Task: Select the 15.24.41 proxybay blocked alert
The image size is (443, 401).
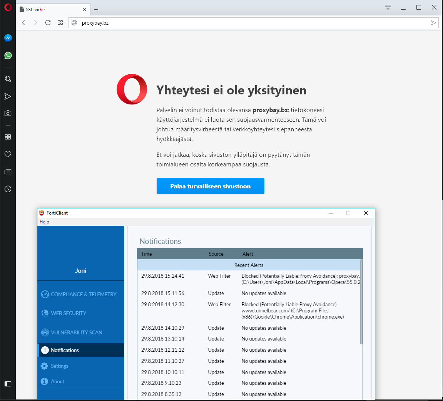Action: 249,279
